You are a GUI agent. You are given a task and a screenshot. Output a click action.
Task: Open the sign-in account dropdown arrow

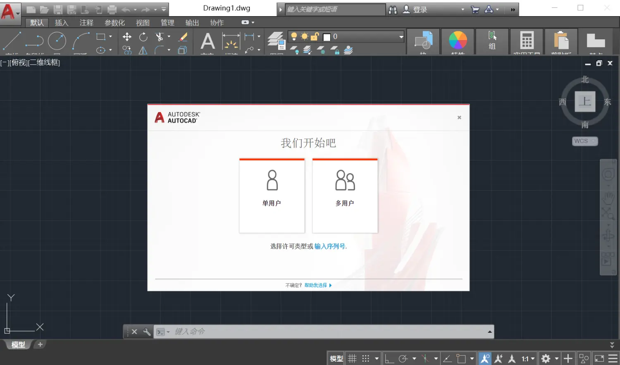point(463,10)
